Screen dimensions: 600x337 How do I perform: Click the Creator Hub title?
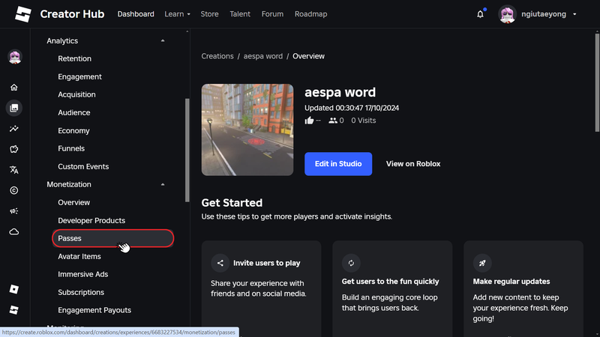[x=72, y=14]
